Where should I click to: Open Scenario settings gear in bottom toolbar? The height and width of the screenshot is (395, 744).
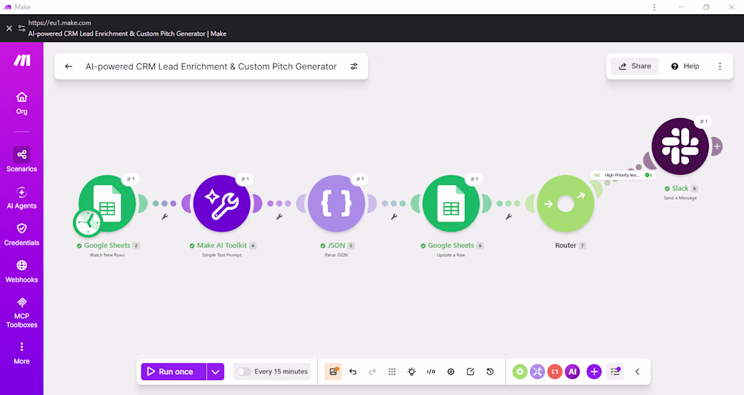(x=450, y=372)
